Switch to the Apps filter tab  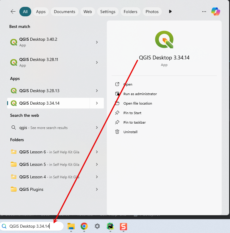[41, 12]
